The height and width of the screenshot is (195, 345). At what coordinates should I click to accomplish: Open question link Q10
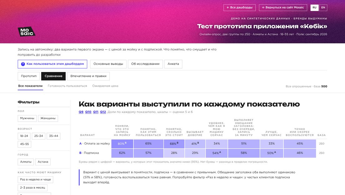88,112
